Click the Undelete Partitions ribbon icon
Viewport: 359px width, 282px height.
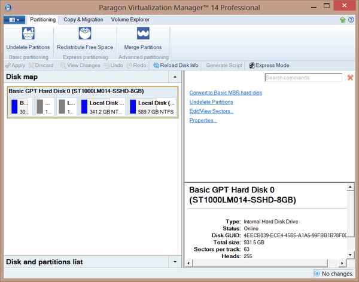point(28,33)
